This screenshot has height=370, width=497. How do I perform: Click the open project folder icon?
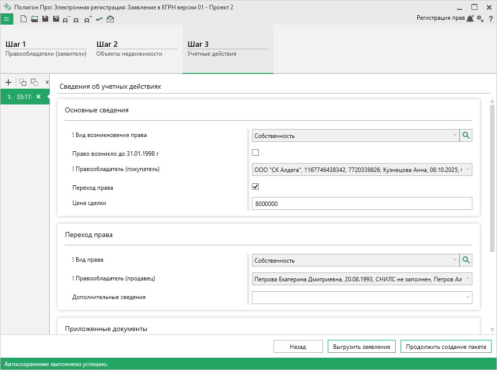(34, 19)
